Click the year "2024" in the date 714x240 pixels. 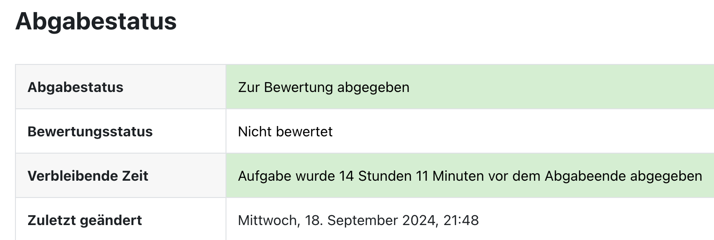(x=421, y=220)
